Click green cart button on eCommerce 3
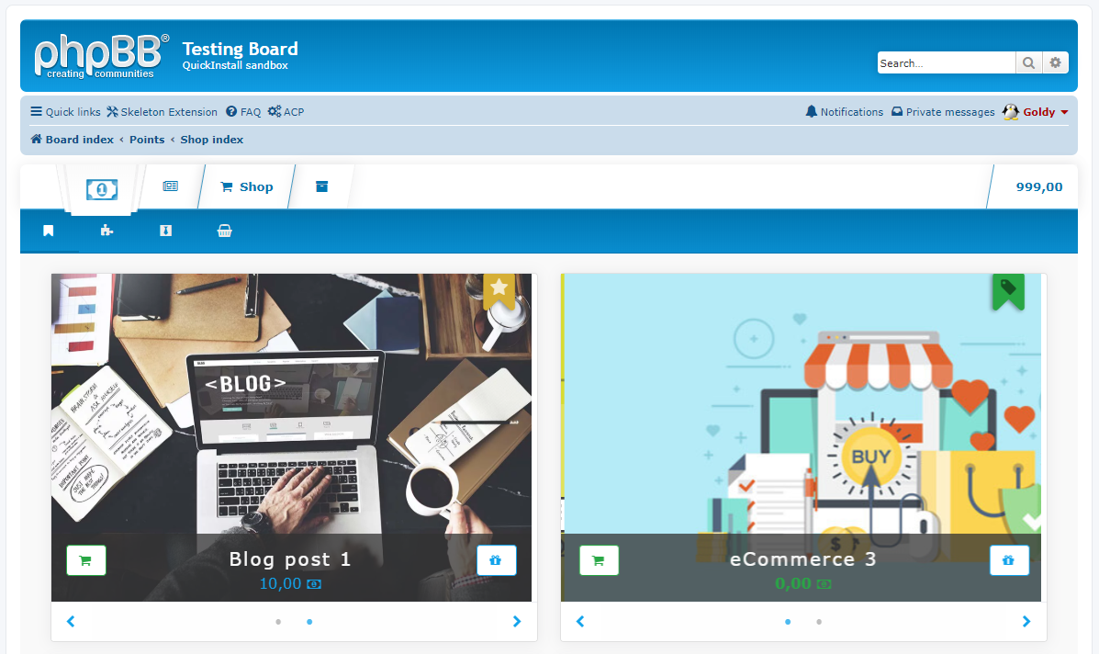The image size is (1099, 654). 599,560
